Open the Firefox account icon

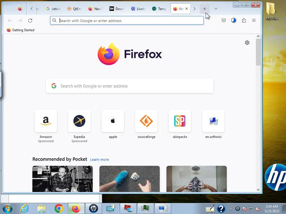coord(234,20)
